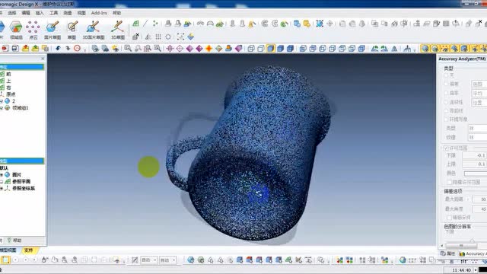Open the dropdown beside 偏差
487x274 pixels.
479,84
